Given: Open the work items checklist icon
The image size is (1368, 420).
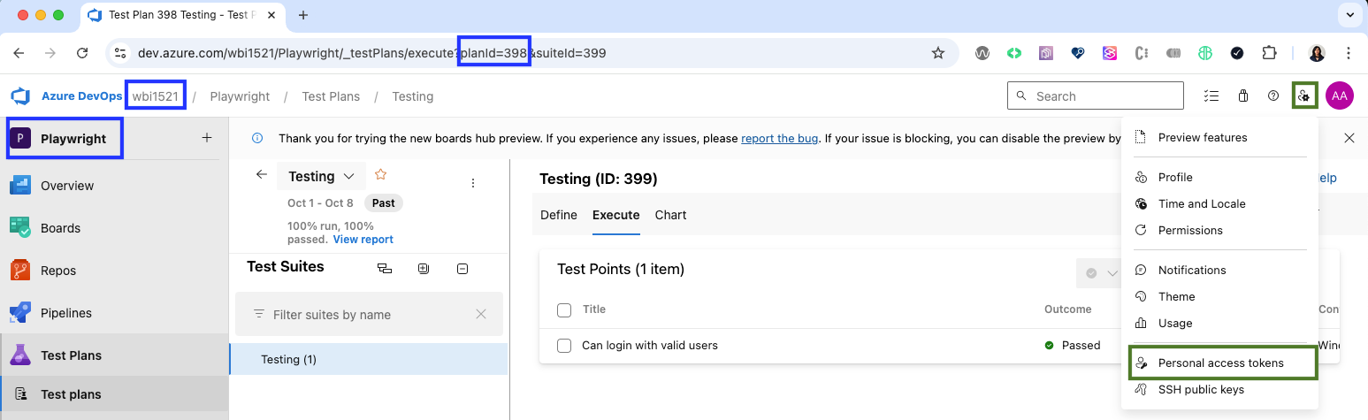Looking at the screenshot, I should [1211, 95].
